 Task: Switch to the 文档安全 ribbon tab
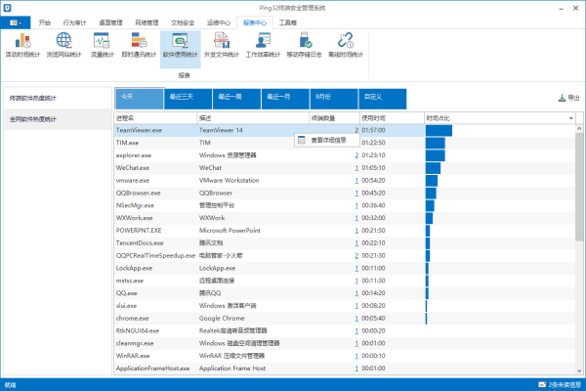[x=183, y=22]
